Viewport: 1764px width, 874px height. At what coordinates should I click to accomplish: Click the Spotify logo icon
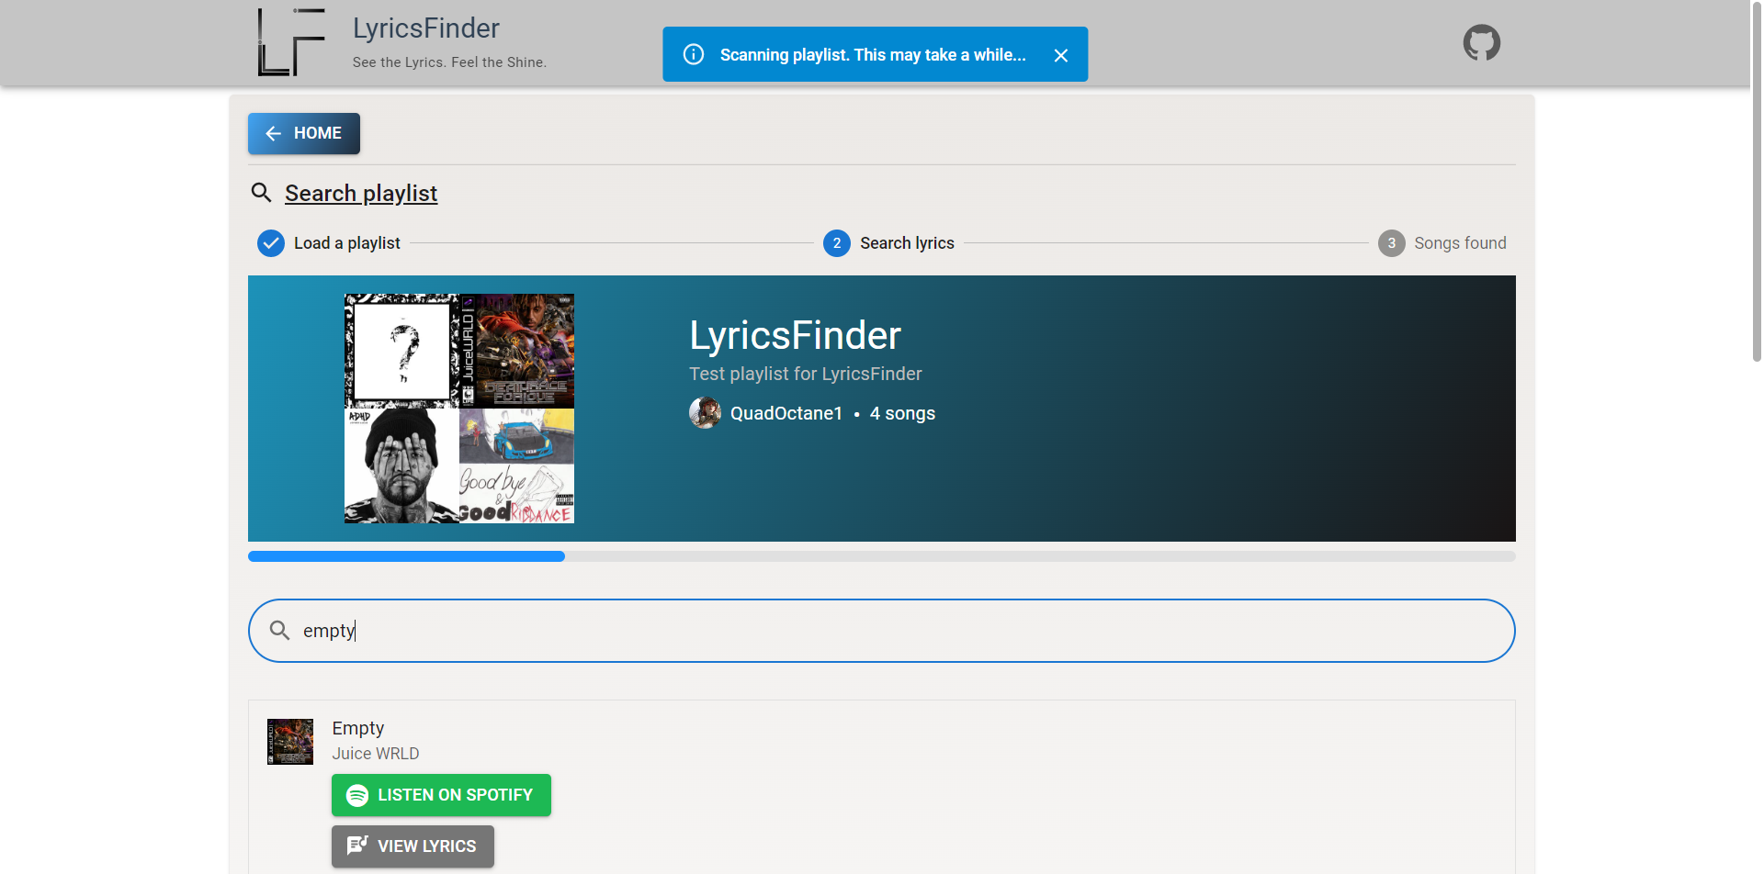[x=357, y=795]
